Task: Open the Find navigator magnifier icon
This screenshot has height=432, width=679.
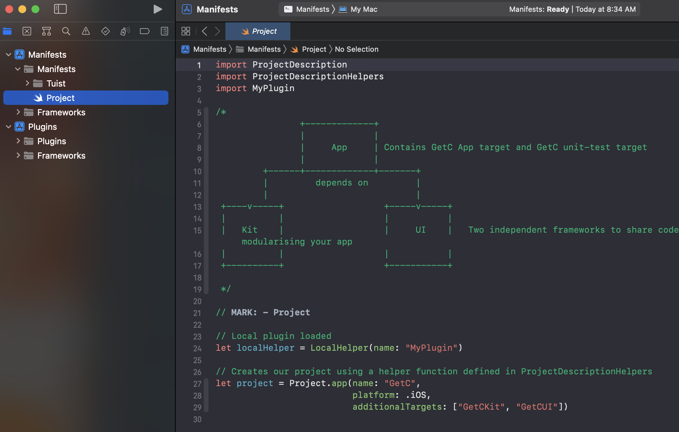Action: 66,31
